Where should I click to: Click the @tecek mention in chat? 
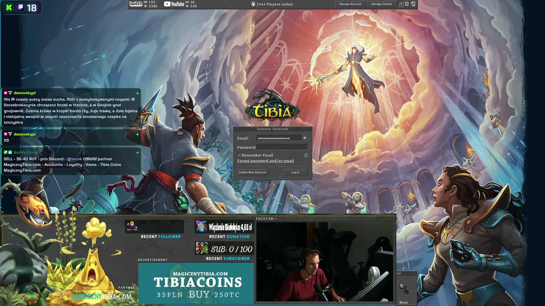[75, 159]
